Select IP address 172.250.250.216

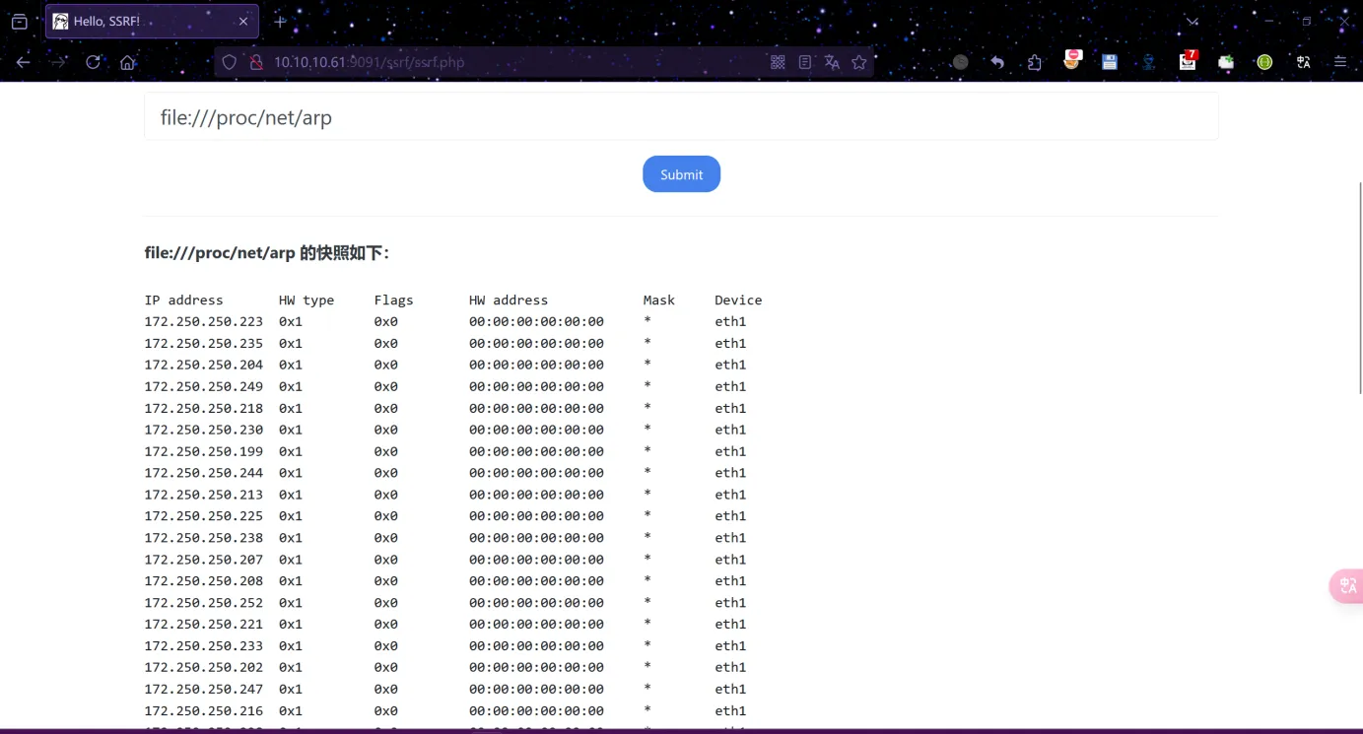click(x=204, y=710)
